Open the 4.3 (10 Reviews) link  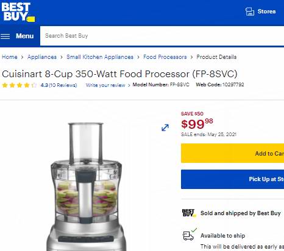point(59,85)
